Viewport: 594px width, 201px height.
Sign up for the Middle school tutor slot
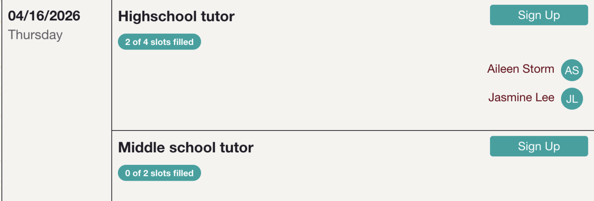click(539, 146)
